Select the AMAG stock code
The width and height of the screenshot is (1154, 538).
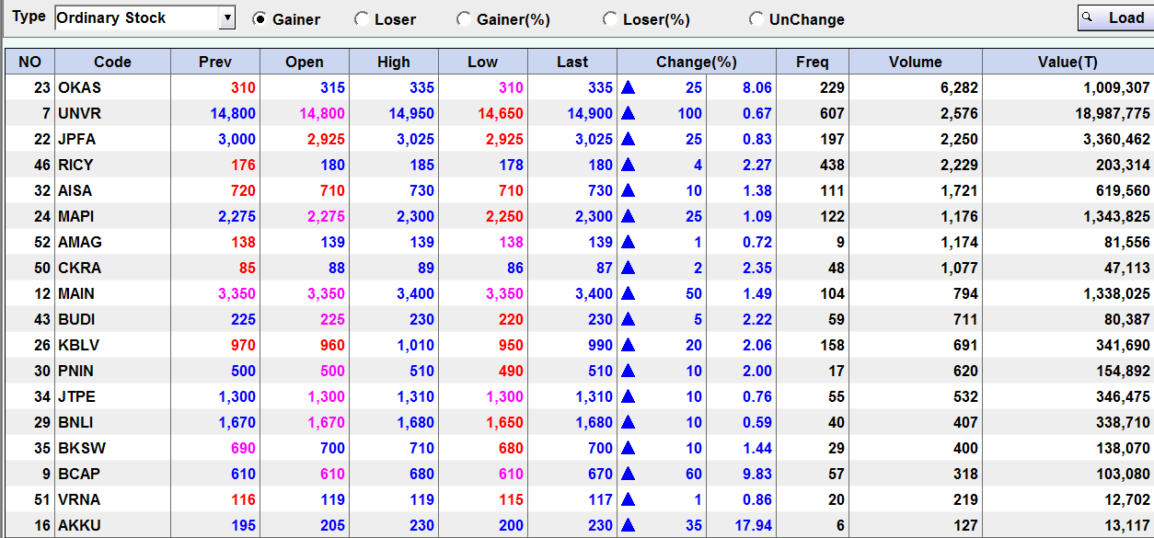click(80, 243)
